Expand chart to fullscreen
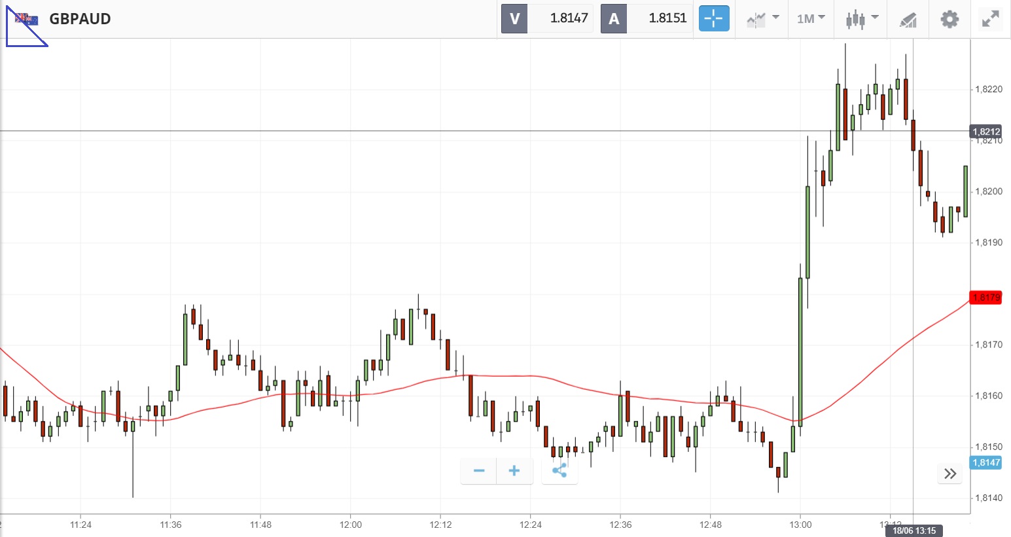1011x537 pixels. (991, 19)
